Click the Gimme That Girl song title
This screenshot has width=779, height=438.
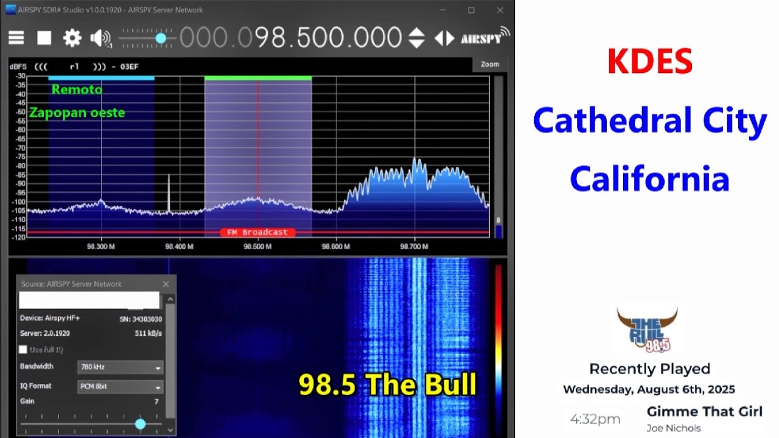(x=704, y=412)
